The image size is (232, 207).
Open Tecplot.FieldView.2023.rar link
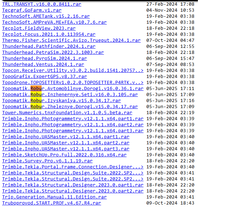click(39, 28)
